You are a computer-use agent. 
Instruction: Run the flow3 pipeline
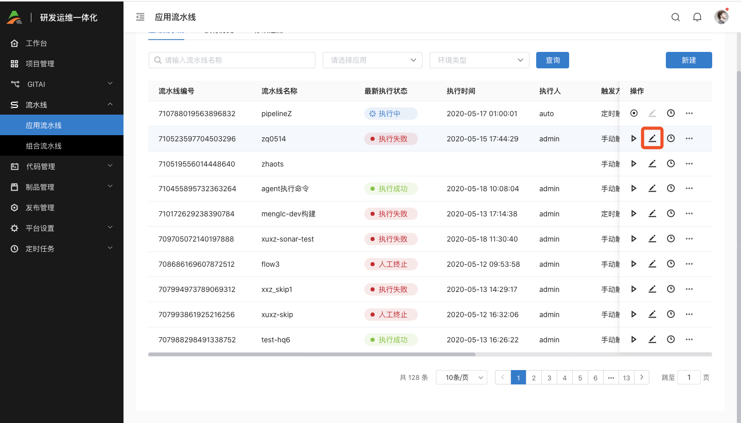click(x=634, y=264)
